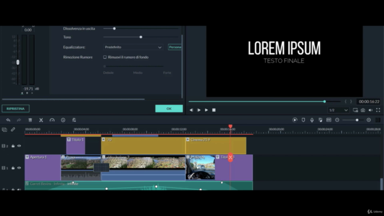Set the mark-in point with left brace
This screenshot has width=384, height=216.
click(346, 101)
